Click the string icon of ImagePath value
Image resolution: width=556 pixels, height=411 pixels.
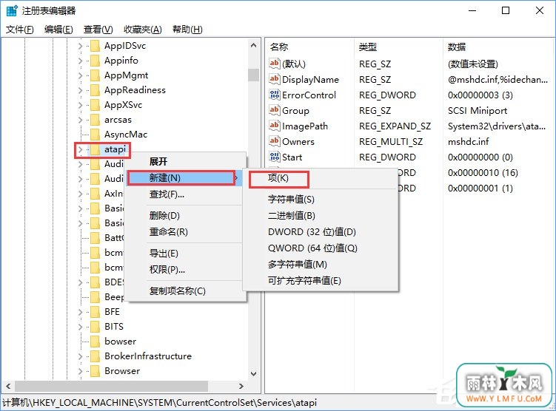[x=275, y=126]
